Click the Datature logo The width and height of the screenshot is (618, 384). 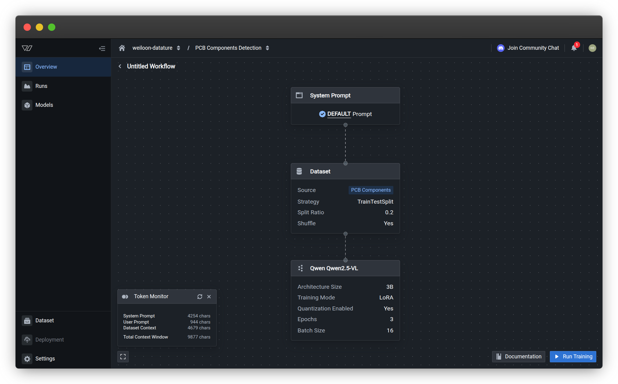pos(27,48)
